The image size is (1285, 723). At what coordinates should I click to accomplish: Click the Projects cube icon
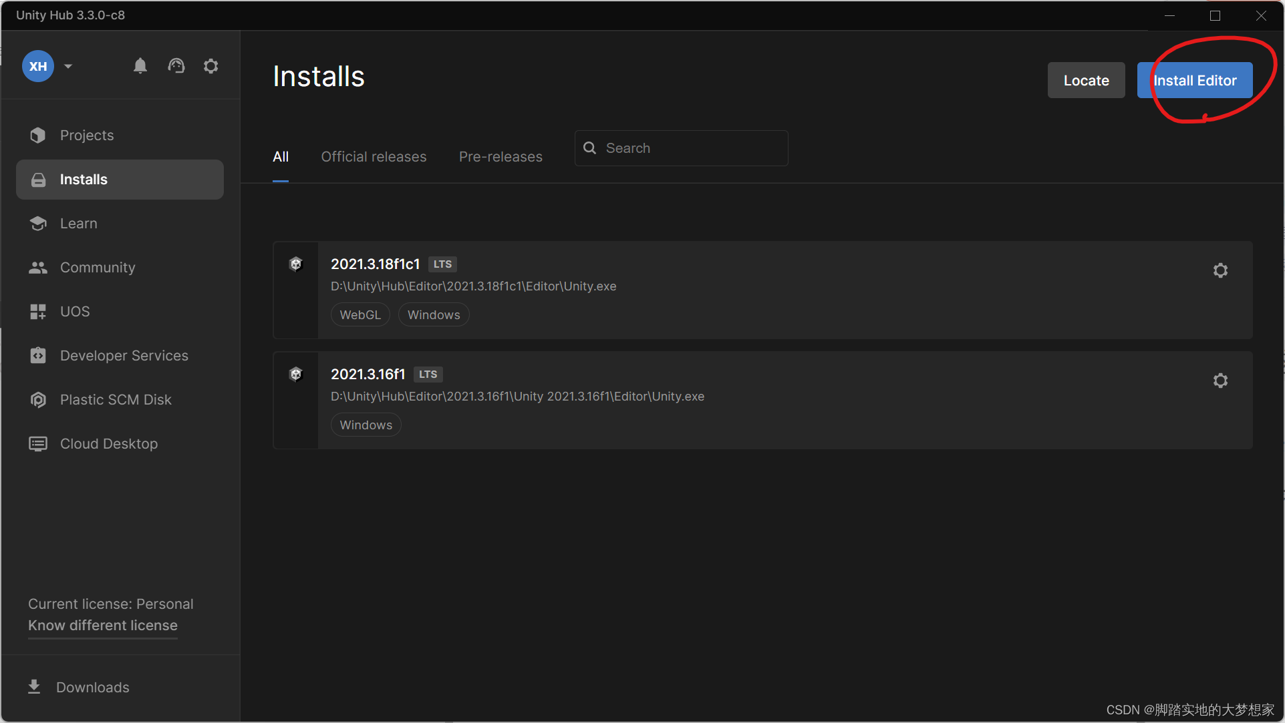pyautogui.click(x=38, y=136)
